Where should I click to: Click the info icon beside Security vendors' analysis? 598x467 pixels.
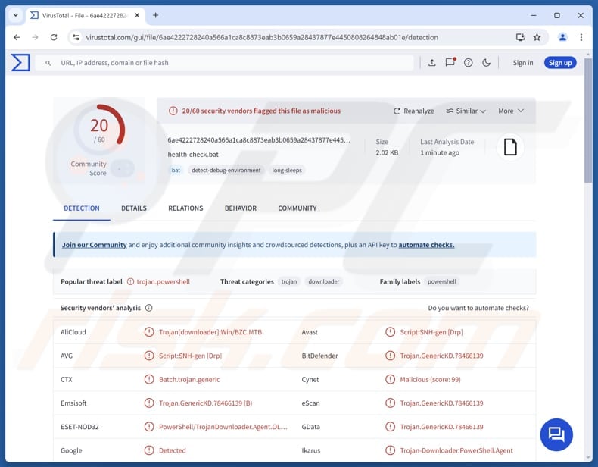tap(149, 308)
